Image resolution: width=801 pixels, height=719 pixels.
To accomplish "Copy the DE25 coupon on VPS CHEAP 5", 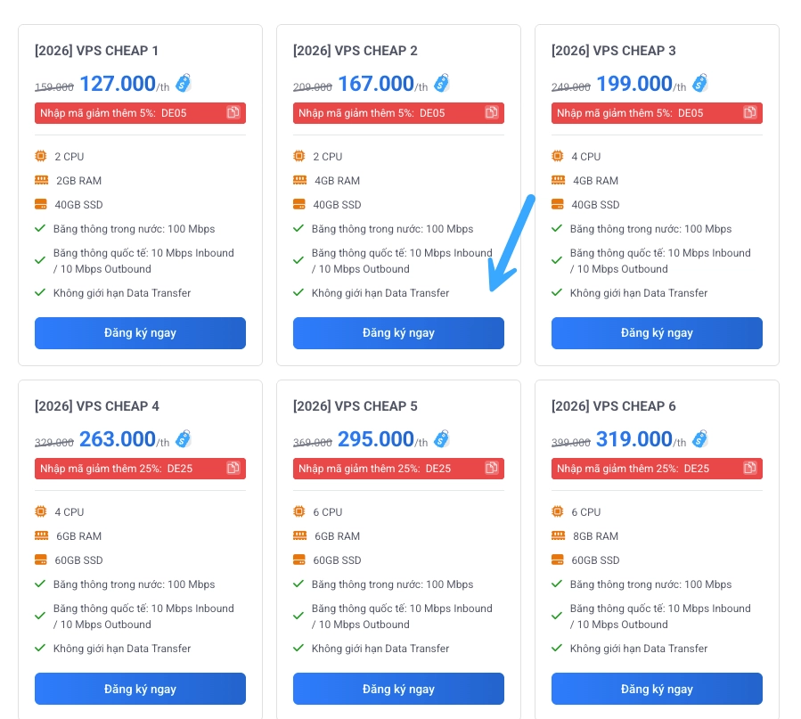I will pyautogui.click(x=492, y=468).
